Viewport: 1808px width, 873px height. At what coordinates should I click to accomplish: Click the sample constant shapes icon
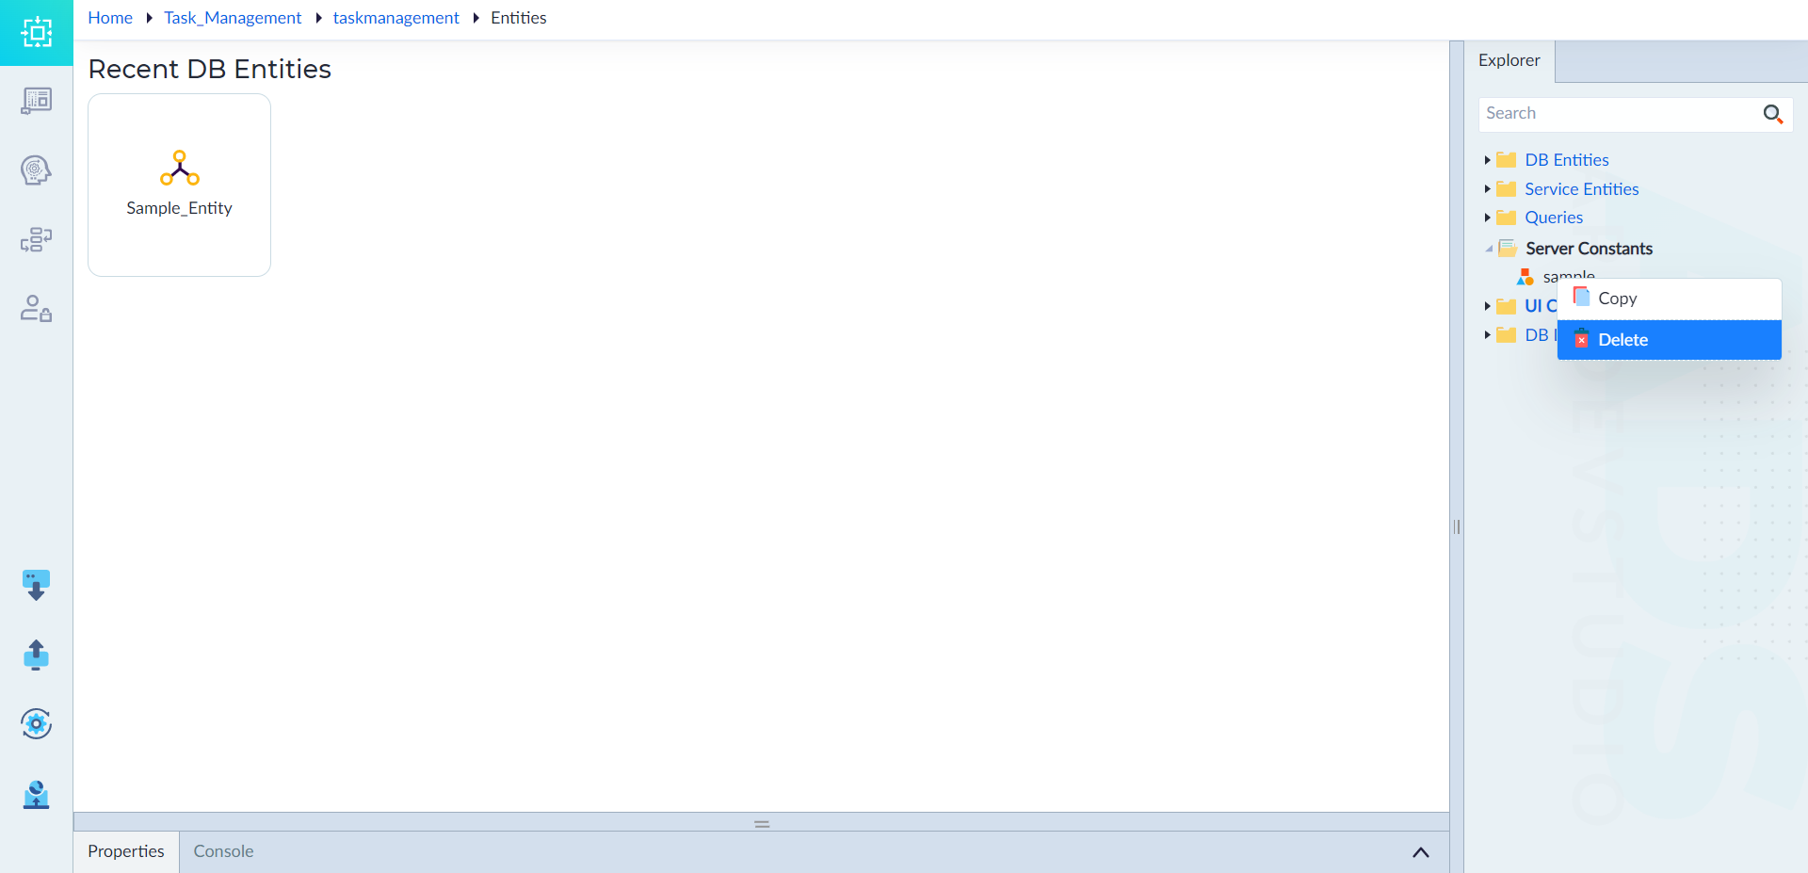(x=1525, y=277)
